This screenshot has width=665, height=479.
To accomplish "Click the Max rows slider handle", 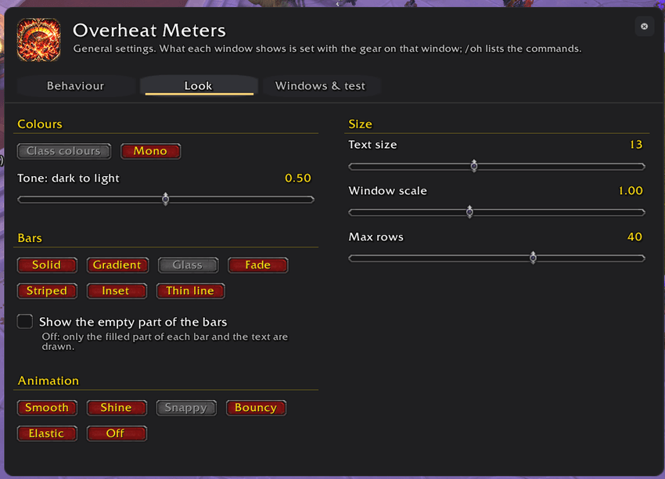I will coord(533,258).
